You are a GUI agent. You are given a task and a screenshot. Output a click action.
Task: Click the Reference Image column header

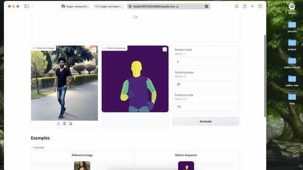(x=82, y=155)
